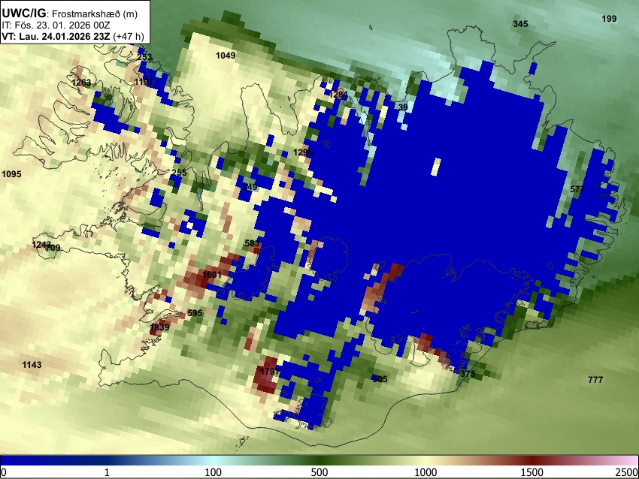Select the IT: Fös. 23. 01. 2026 00Z line
Image resolution: width=639 pixels, height=479 pixels.
[56, 26]
